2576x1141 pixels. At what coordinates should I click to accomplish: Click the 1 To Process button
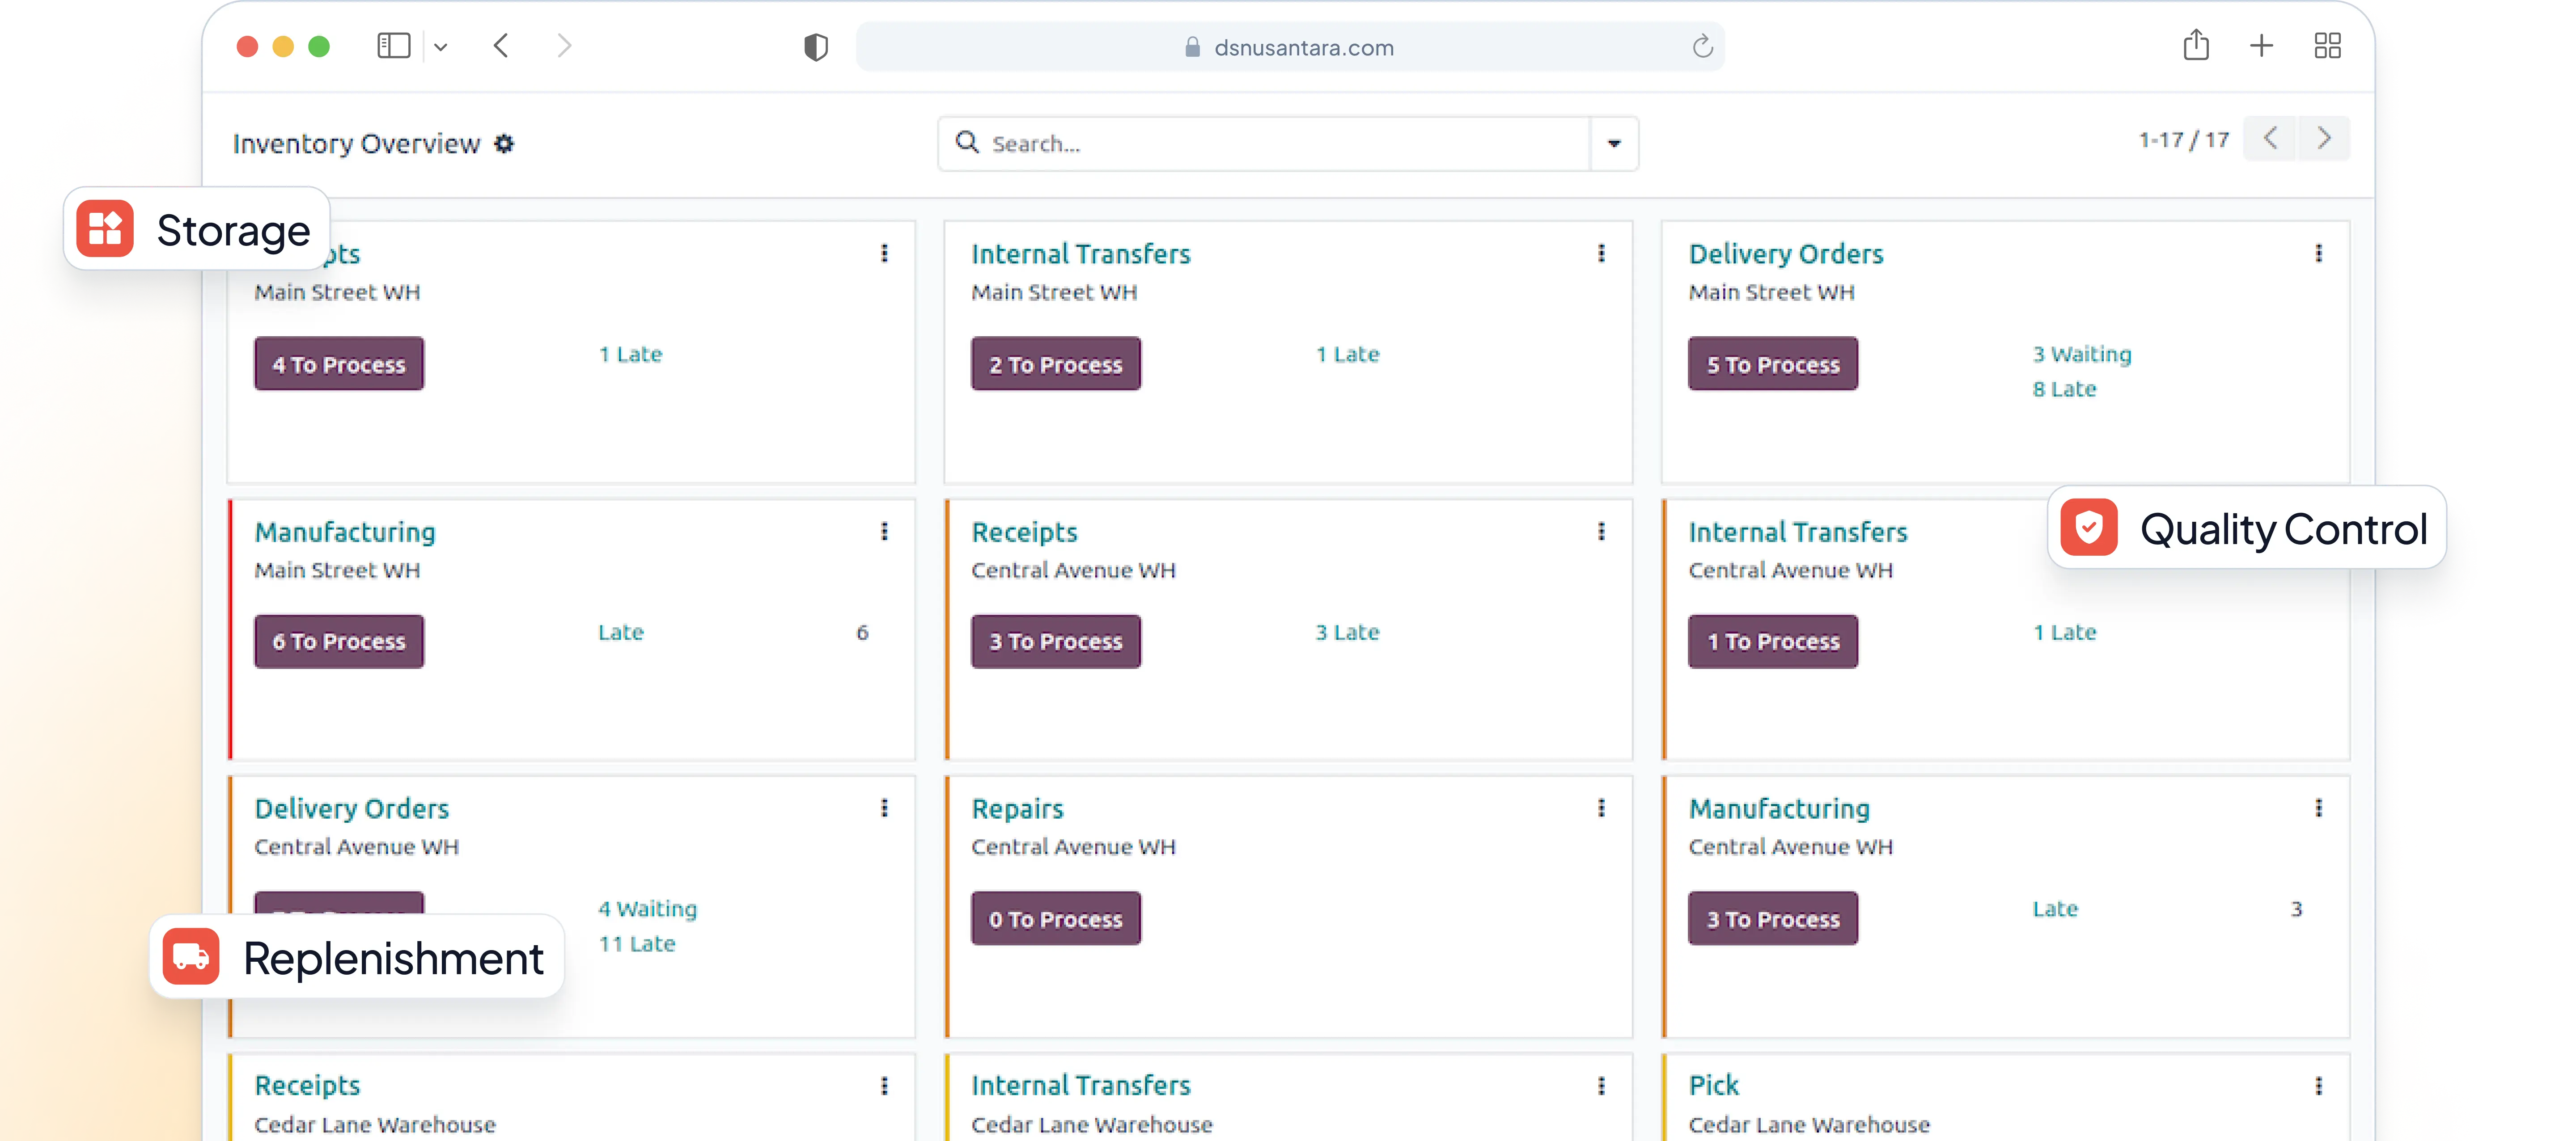1773,641
